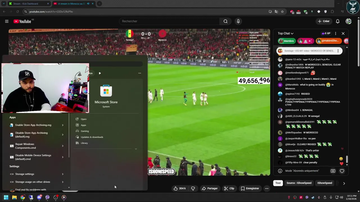Bookmark this page with star icon
The width and height of the screenshot is (360, 202).
pyautogui.click(x=282, y=12)
